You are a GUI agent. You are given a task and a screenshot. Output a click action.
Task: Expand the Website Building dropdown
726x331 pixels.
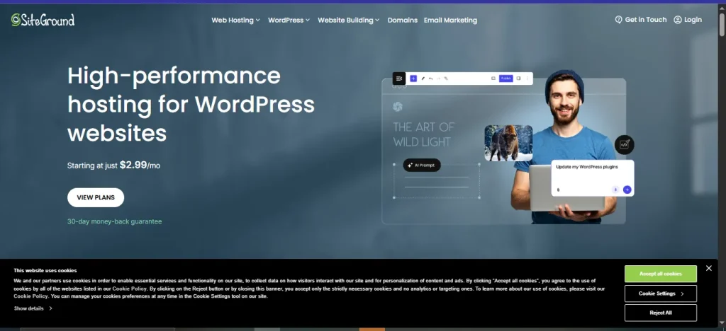[x=349, y=21]
